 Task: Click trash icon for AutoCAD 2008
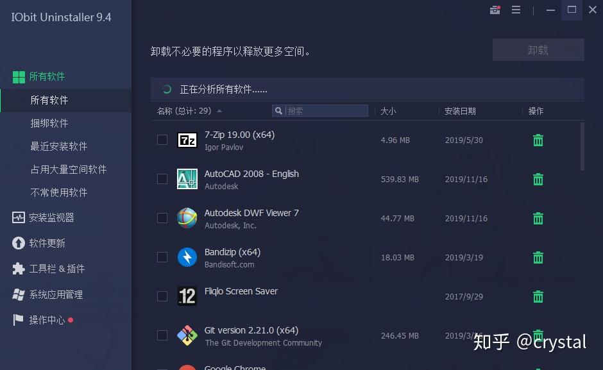point(538,180)
